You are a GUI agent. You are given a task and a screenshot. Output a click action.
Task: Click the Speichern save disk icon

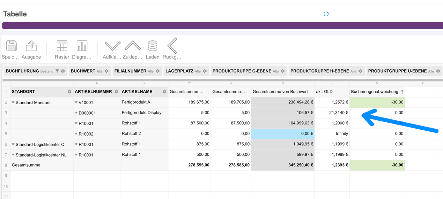(x=11, y=46)
